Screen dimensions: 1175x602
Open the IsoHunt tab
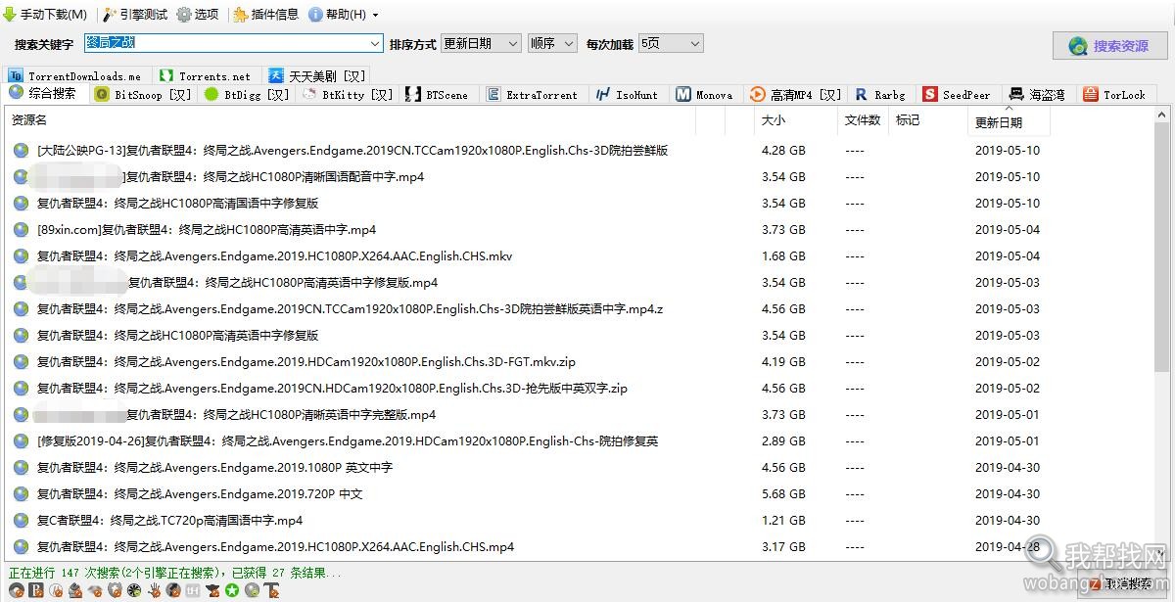[627, 95]
